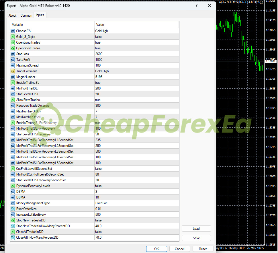Select the DynamicRecoveryLevels value false
The image size is (278, 253).
click(98, 186)
